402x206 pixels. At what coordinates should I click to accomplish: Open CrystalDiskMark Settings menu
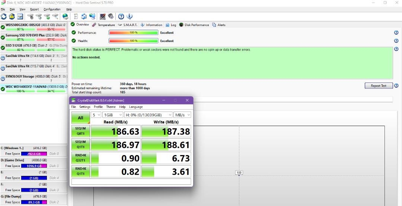tap(85, 107)
